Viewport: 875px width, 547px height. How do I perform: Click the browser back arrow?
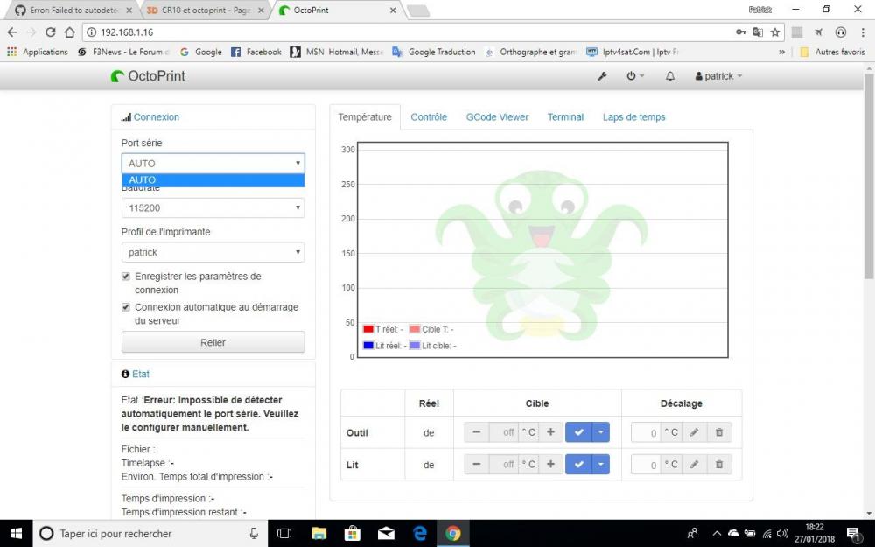(12, 32)
